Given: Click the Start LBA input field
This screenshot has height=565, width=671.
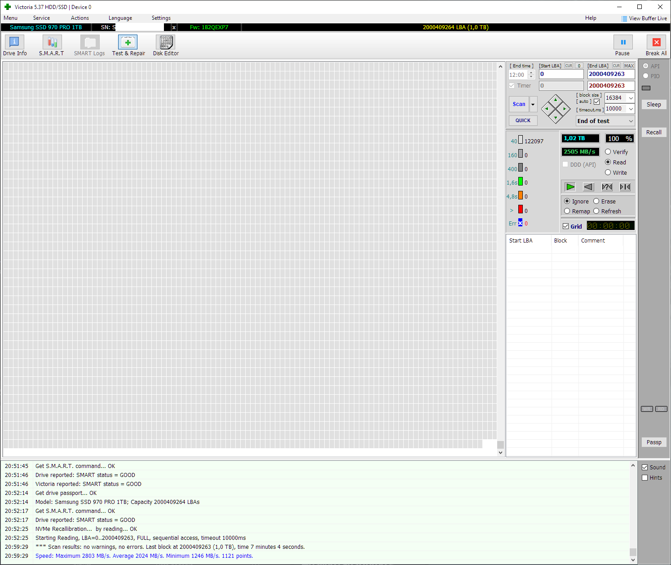Looking at the screenshot, I should tap(561, 74).
